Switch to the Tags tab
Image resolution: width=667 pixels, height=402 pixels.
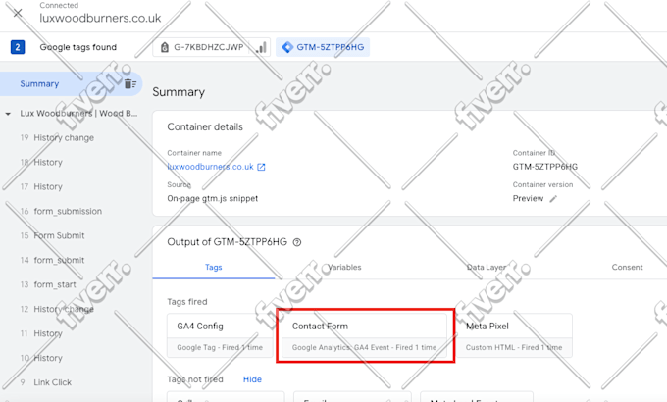tap(214, 267)
